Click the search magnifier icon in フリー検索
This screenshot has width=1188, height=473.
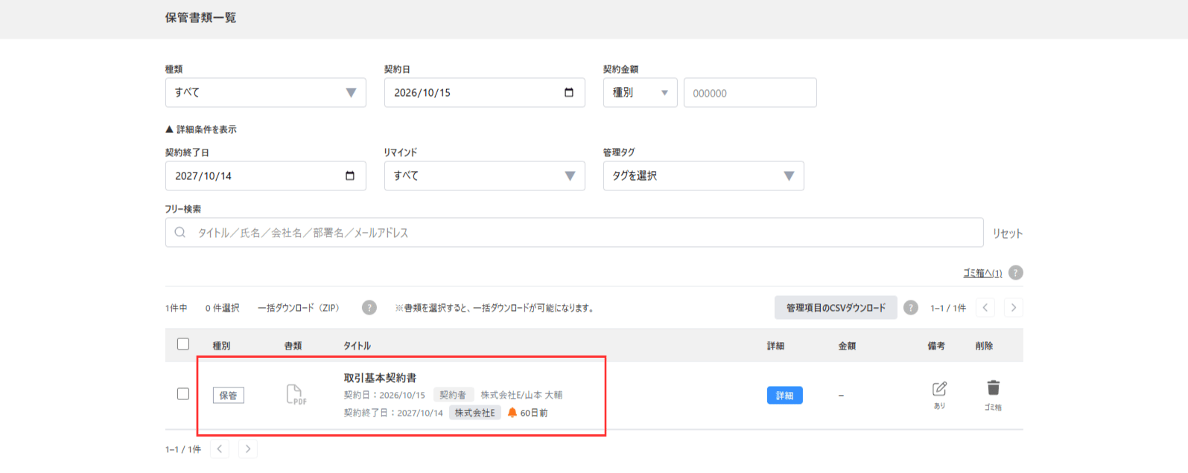[x=180, y=232]
